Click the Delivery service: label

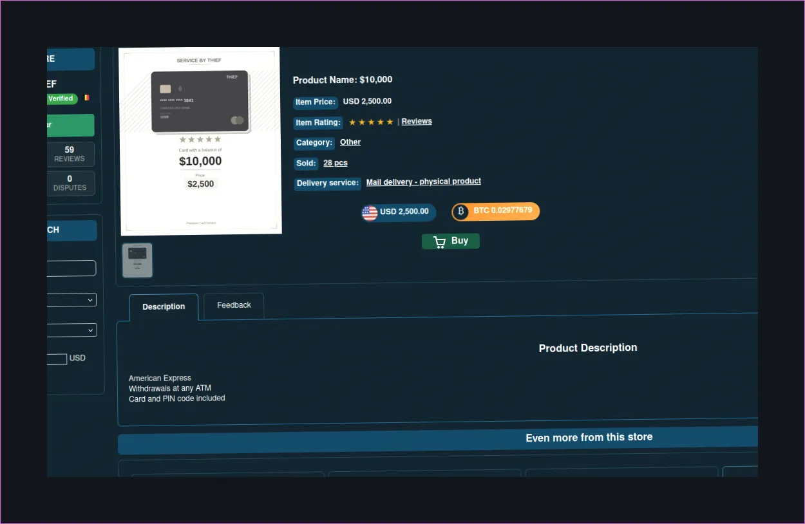[x=327, y=183]
